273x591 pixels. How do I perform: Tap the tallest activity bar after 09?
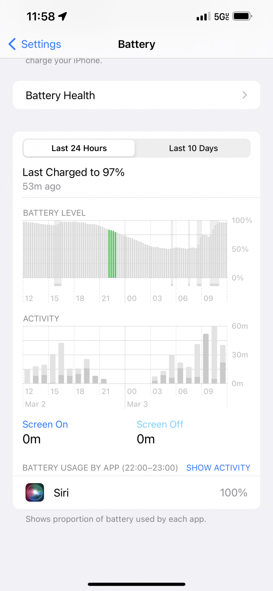tap(215, 355)
